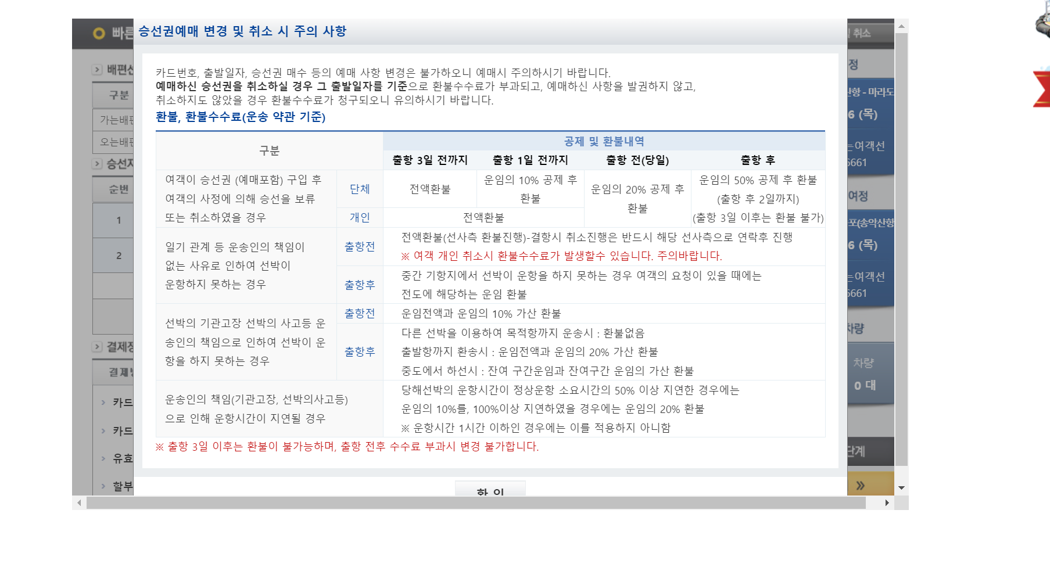Click the 출항 전(당일) column header

pyautogui.click(x=637, y=160)
